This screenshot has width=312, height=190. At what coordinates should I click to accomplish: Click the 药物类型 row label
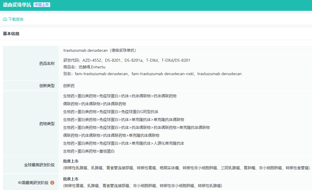coord(47,124)
